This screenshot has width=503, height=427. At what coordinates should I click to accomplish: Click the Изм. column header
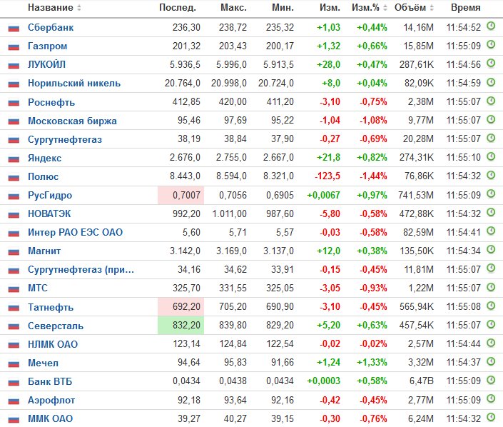pyautogui.click(x=330, y=8)
